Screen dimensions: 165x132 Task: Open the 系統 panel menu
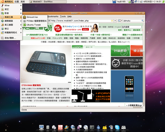23,2
